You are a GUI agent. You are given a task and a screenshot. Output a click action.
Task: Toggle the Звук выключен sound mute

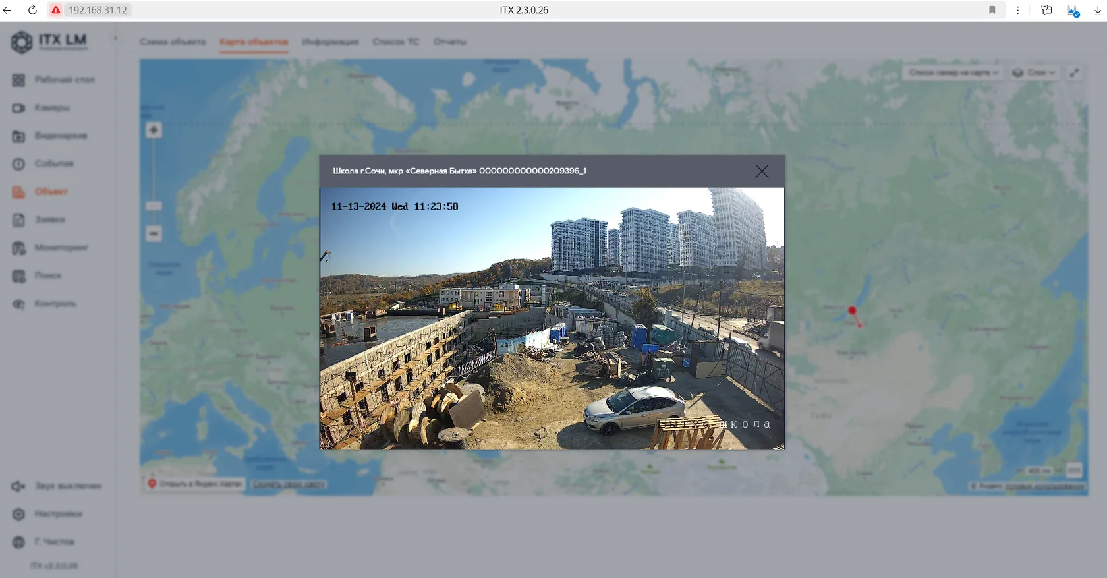click(18, 486)
